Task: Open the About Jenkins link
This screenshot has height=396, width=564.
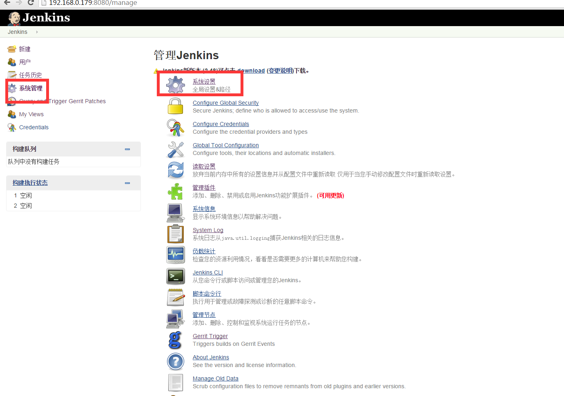Action: (x=211, y=358)
